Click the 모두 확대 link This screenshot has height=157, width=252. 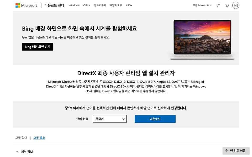[21, 138]
